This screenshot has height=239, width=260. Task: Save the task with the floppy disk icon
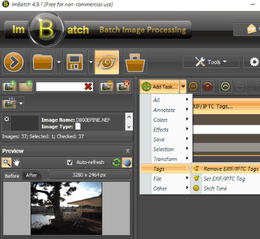pos(75,62)
